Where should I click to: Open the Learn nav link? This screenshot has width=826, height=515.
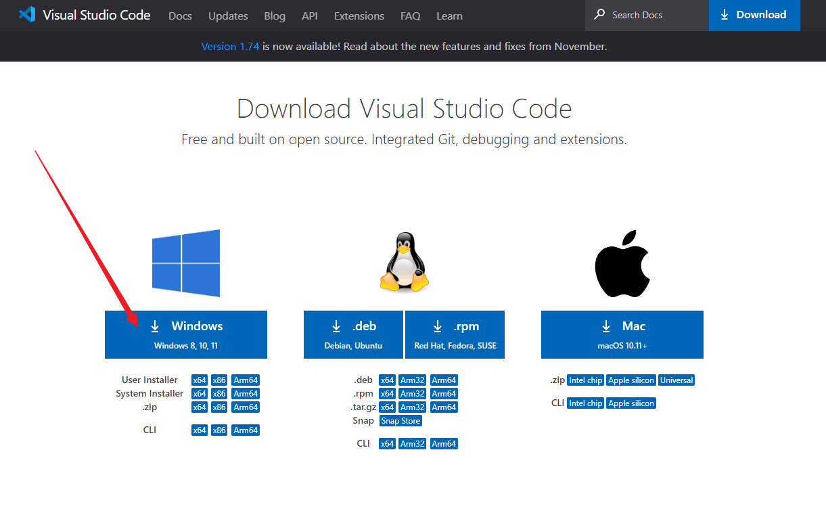tap(450, 16)
